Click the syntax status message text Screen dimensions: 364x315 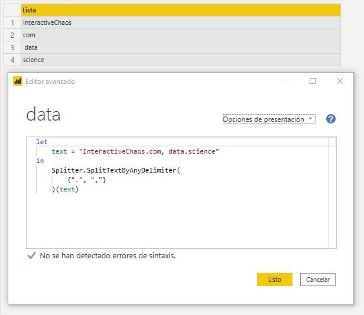108,256
